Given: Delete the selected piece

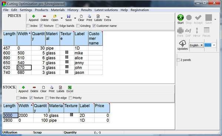Looking at the screenshot, I should pos(44,18).
